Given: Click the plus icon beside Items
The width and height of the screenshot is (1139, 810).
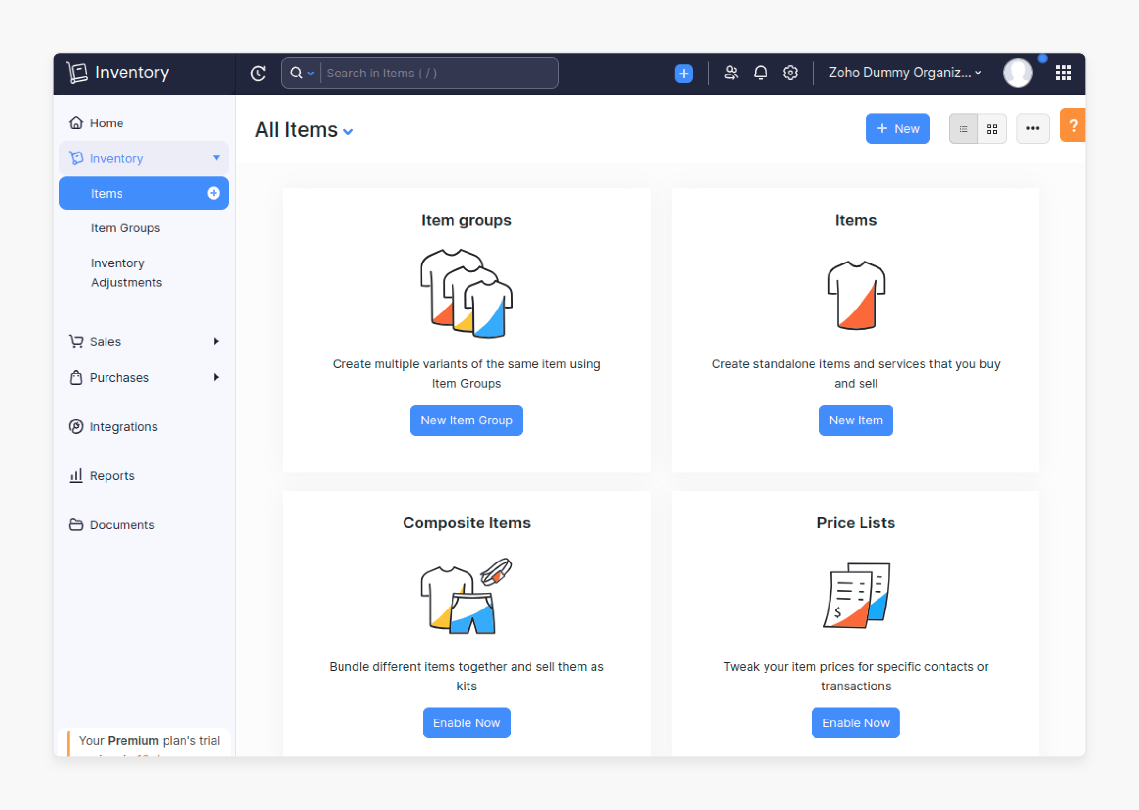Looking at the screenshot, I should [214, 193].
